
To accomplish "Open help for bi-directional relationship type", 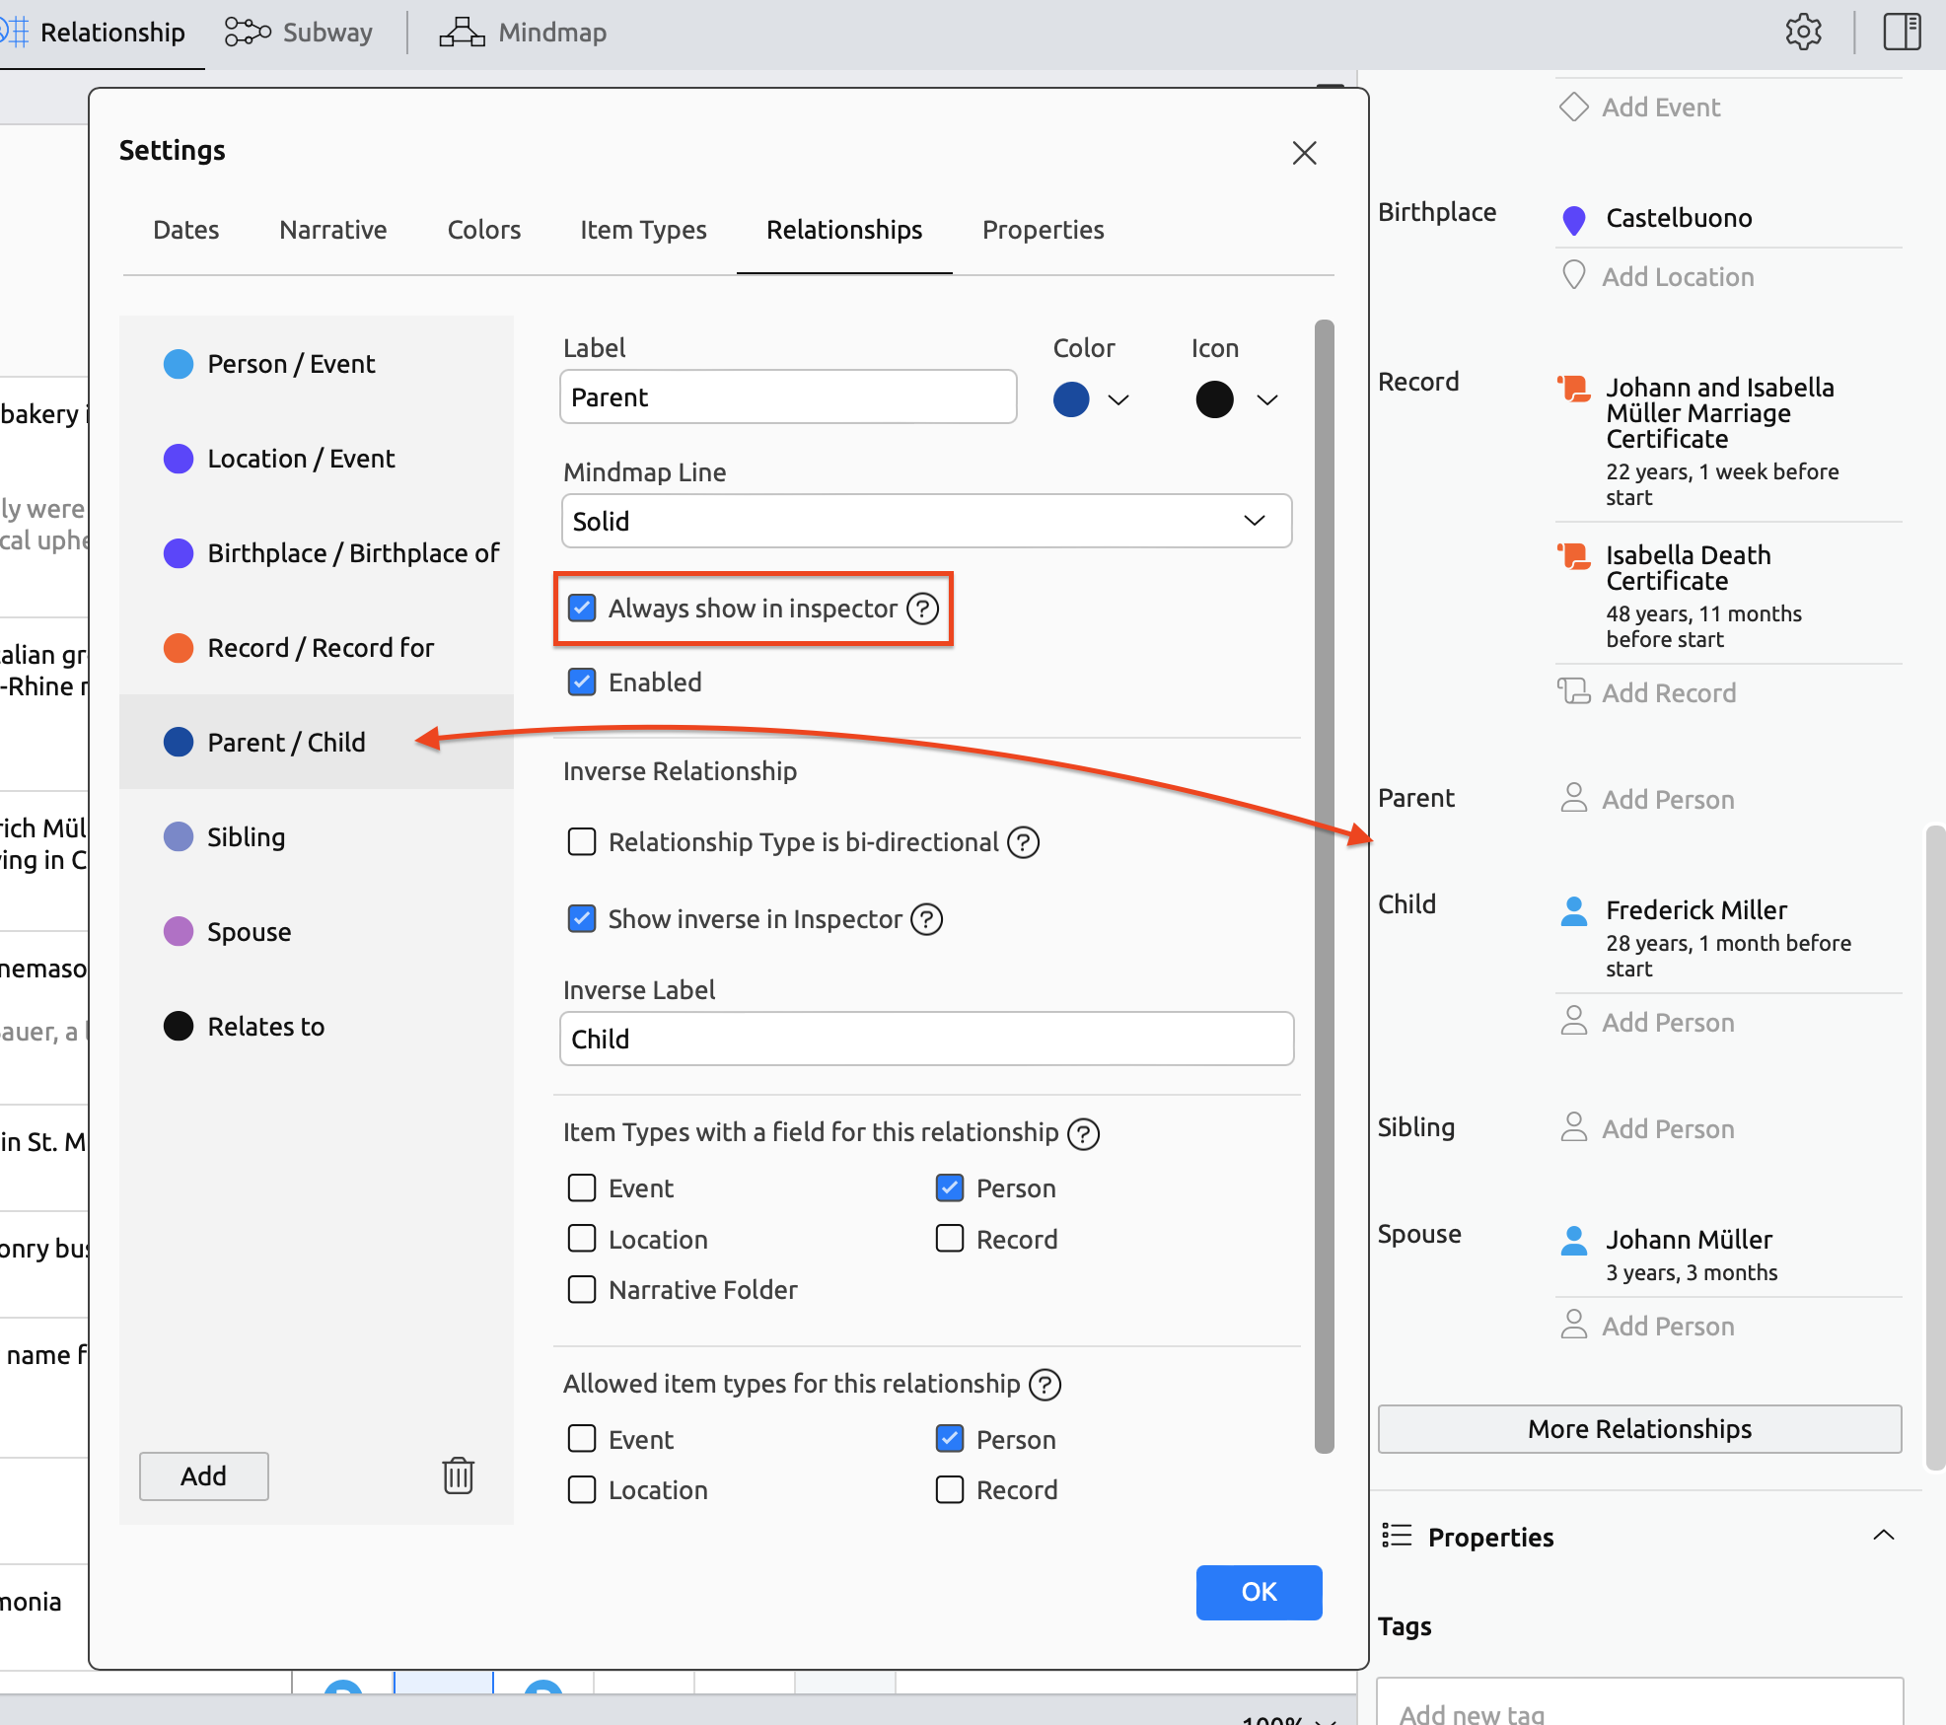I will click(1023, 842).
